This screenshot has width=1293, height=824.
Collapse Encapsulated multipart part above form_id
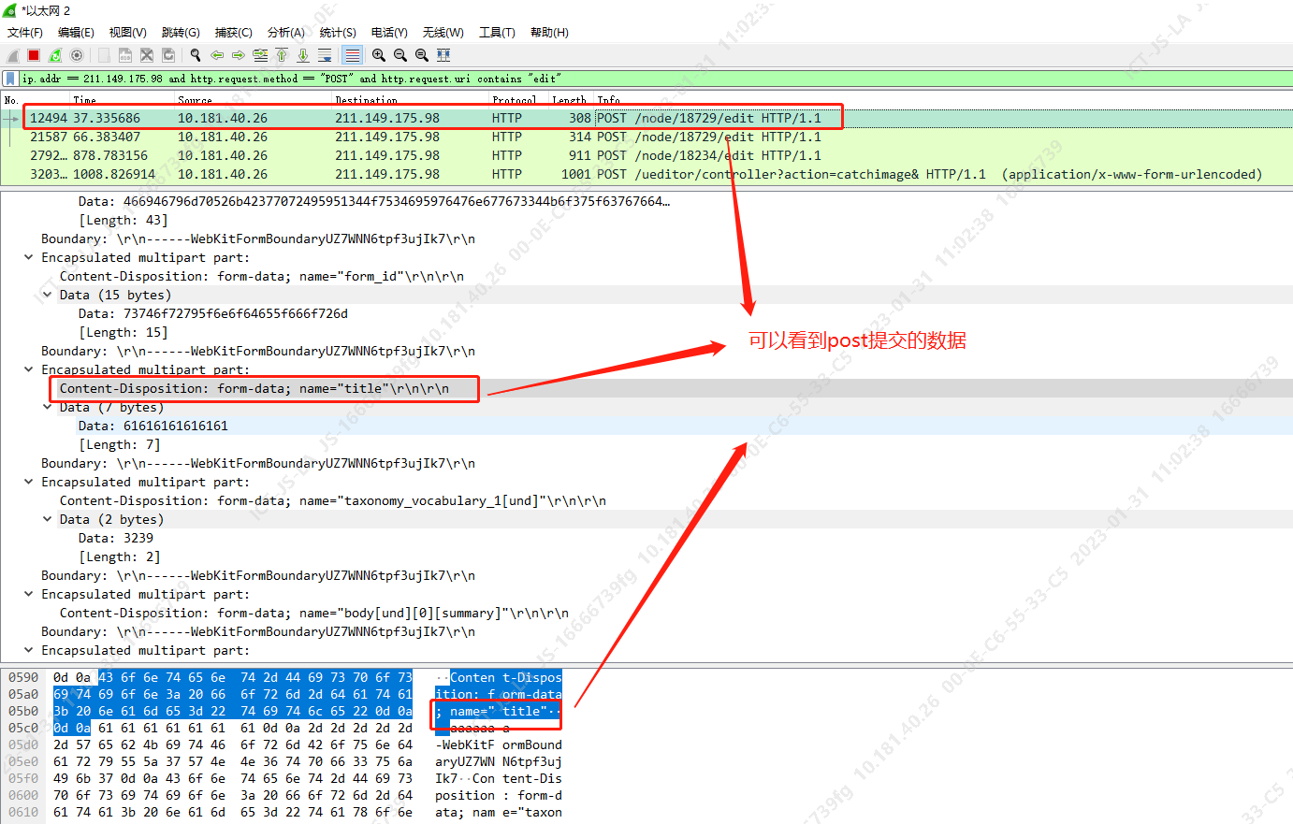click(29, 257)
